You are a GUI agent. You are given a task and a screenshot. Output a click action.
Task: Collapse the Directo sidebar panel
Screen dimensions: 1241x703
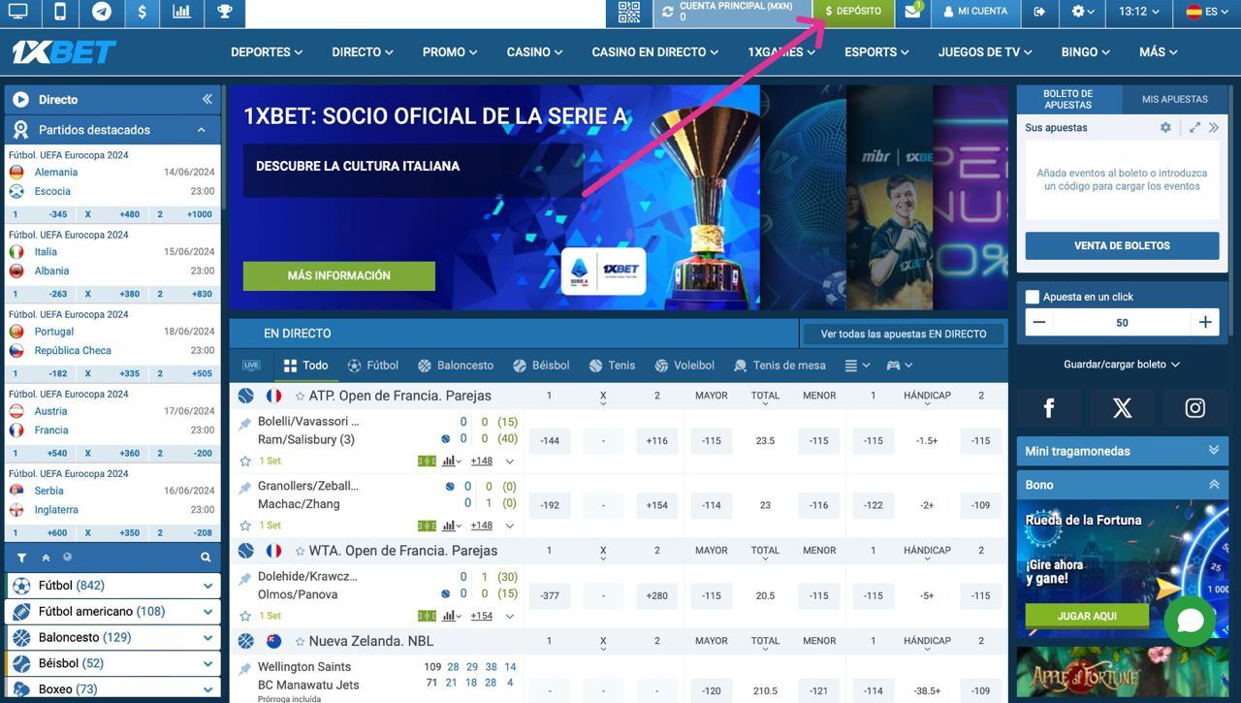207,99
